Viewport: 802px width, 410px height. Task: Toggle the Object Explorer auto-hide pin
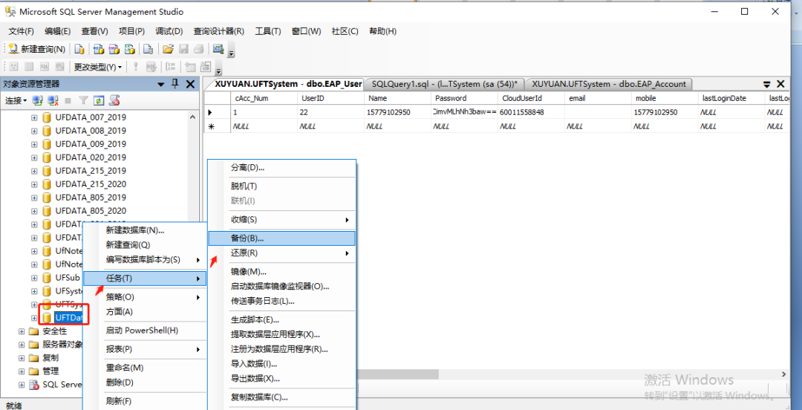[175, 84]
